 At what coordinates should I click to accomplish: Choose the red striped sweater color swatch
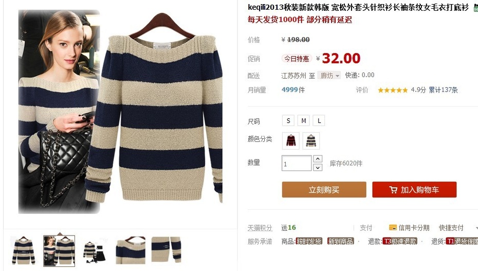pyautogui.click(x=291, y=141)
